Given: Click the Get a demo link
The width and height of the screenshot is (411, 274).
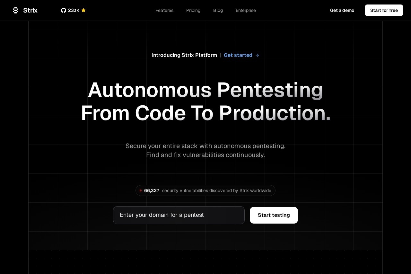Looking at the screenshot, I should [x=342, y=10].
